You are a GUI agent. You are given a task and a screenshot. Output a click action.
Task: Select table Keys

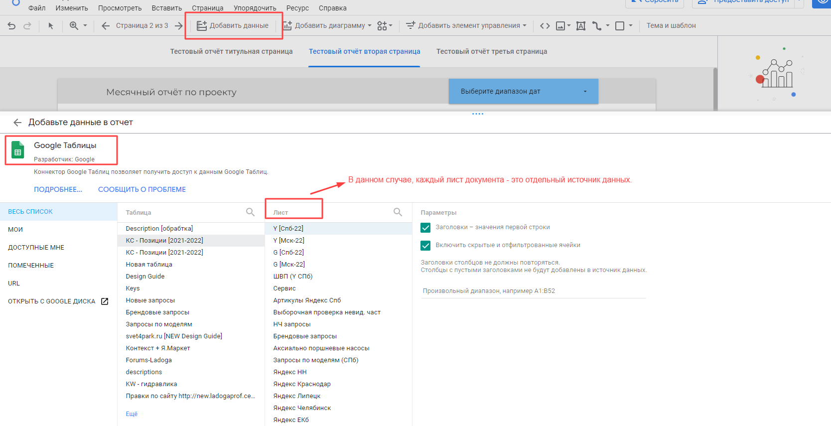[x=191, y=288]
